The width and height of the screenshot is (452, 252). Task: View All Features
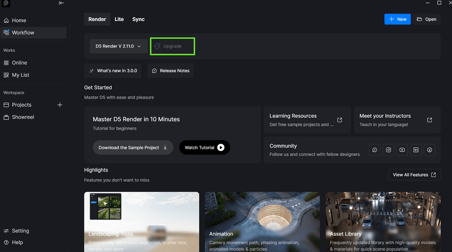pyautogui.click(x=414, y=175)
